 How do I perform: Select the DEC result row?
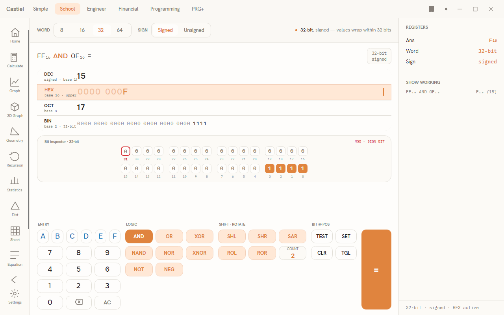pyautogui.click(x=214, y=76)
